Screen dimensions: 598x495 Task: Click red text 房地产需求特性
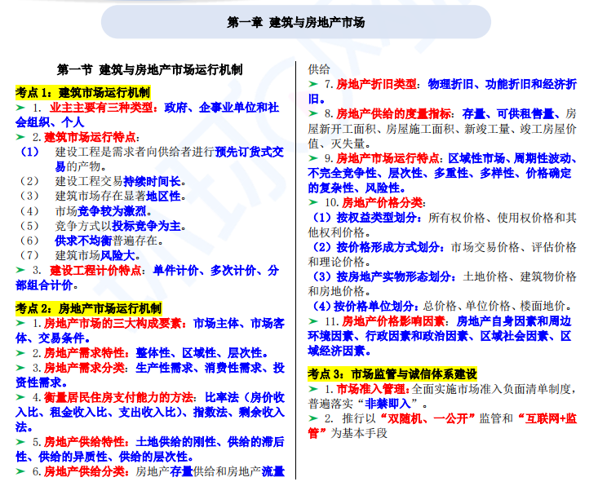click(x=84, y=353)
